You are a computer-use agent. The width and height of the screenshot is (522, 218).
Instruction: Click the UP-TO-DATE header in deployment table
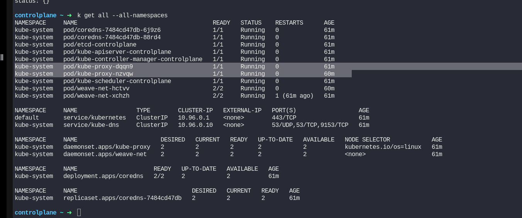[199, 169]
